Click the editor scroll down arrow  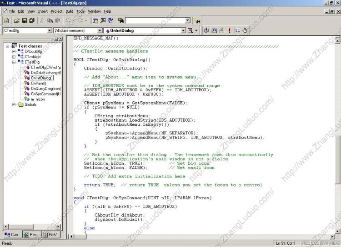tap(337, 231)
